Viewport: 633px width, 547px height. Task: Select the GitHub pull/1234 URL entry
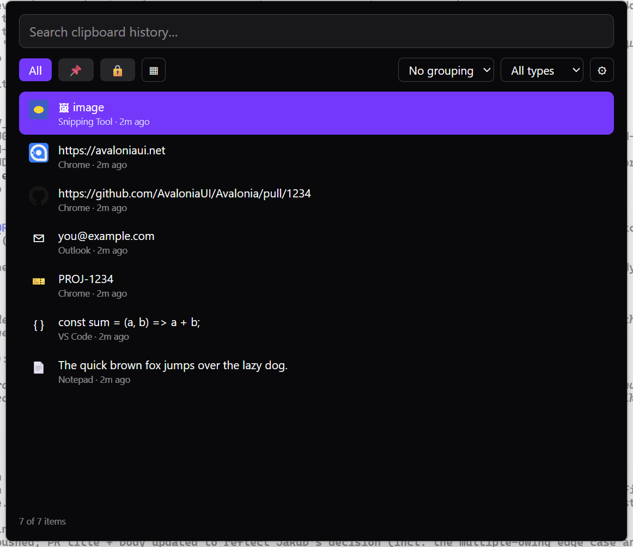tap(316, 199)
